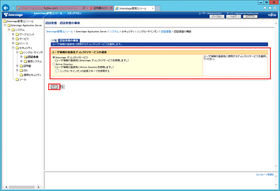Collapse the システム tree node
280x191 pixels.
tap(9, 29)
